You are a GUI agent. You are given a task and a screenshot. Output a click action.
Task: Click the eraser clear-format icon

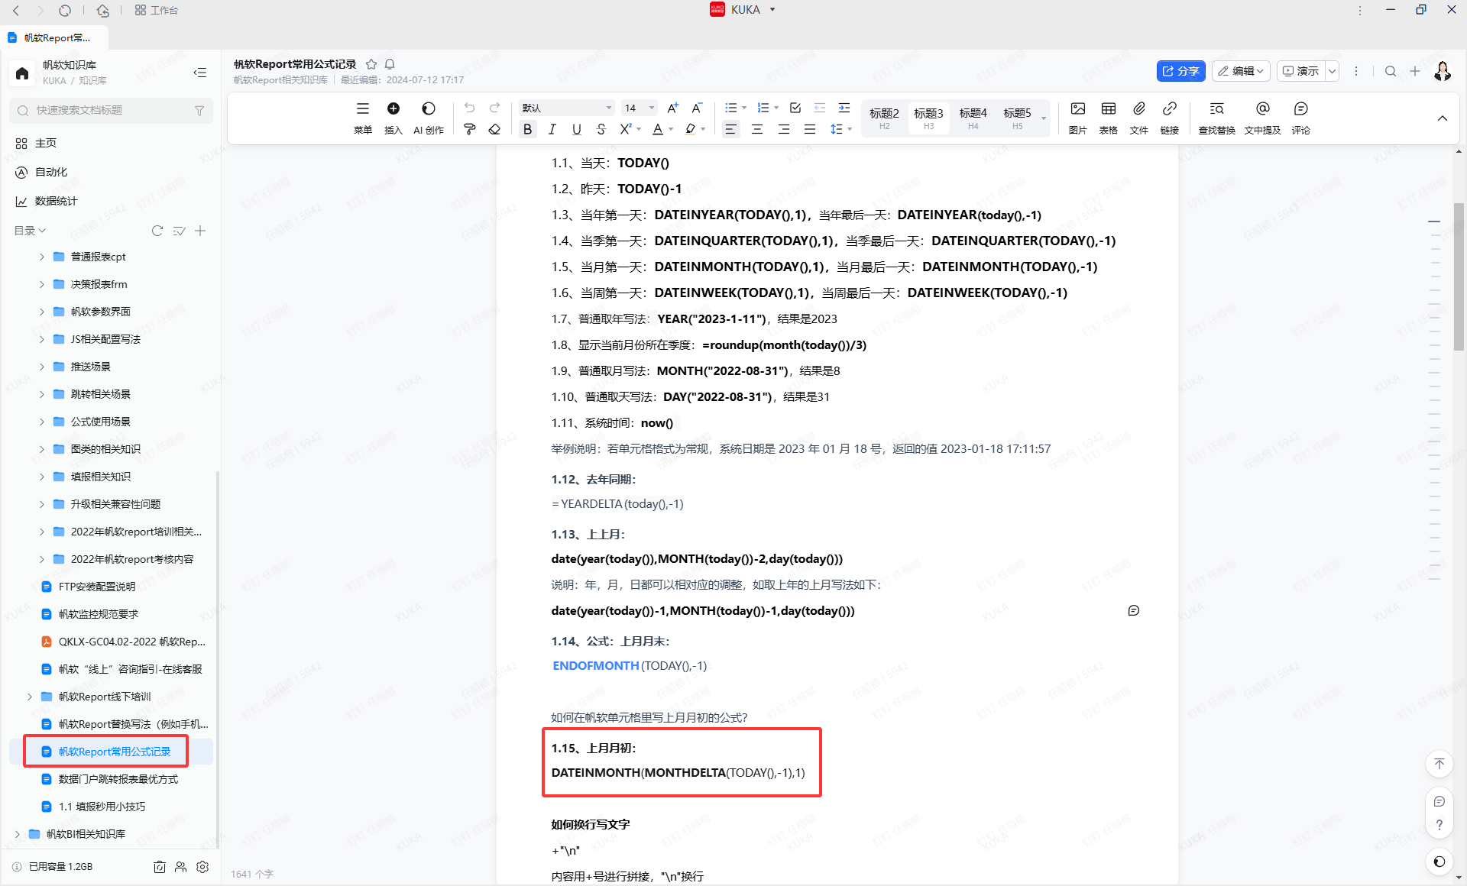coord(494,130)
